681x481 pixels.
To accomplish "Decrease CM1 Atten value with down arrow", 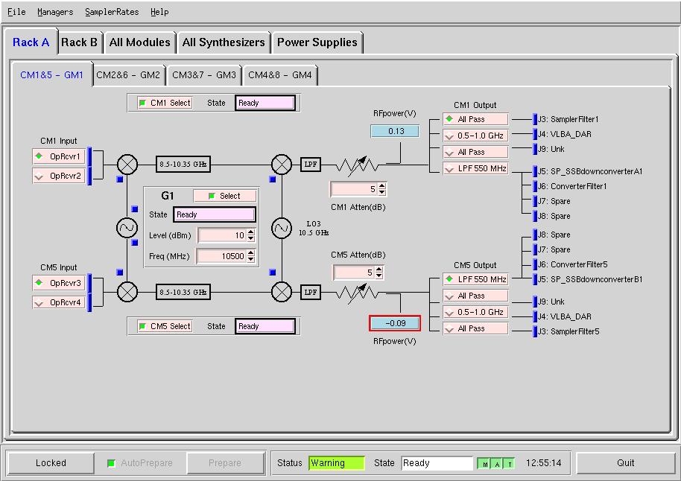I will [x=381, y=192].
